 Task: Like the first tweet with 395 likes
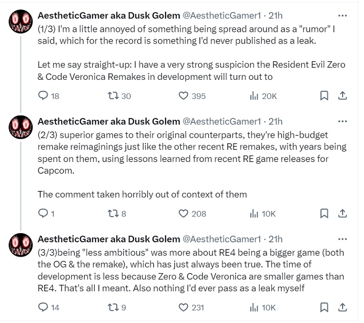183,96
